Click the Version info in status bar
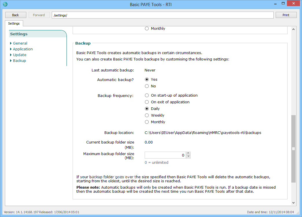302x217 pixels. 41,212
